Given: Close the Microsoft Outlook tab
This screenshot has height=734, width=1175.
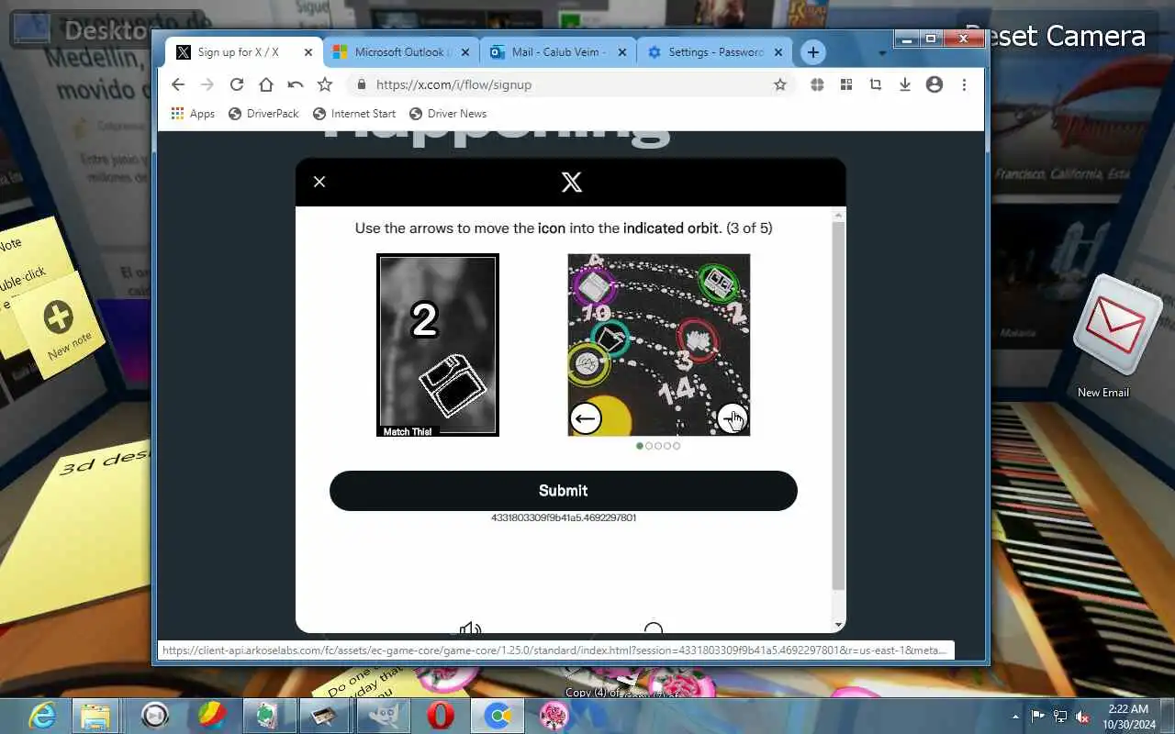Looking at the screenshot, I should click(x=464, y=52).
